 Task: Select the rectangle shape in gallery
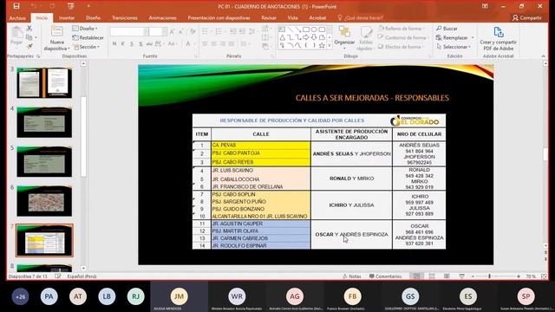click(x=306, y=29)
